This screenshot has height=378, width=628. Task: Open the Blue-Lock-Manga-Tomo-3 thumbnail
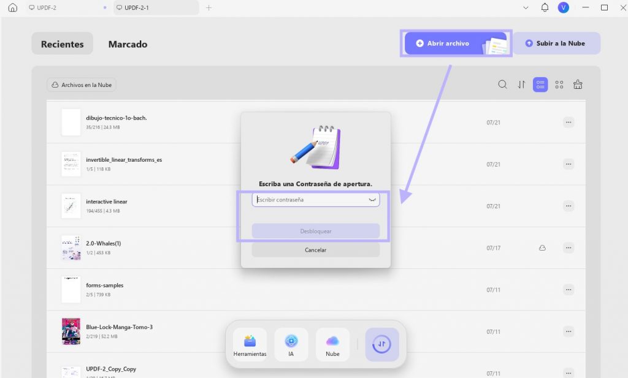click(71, 331)
